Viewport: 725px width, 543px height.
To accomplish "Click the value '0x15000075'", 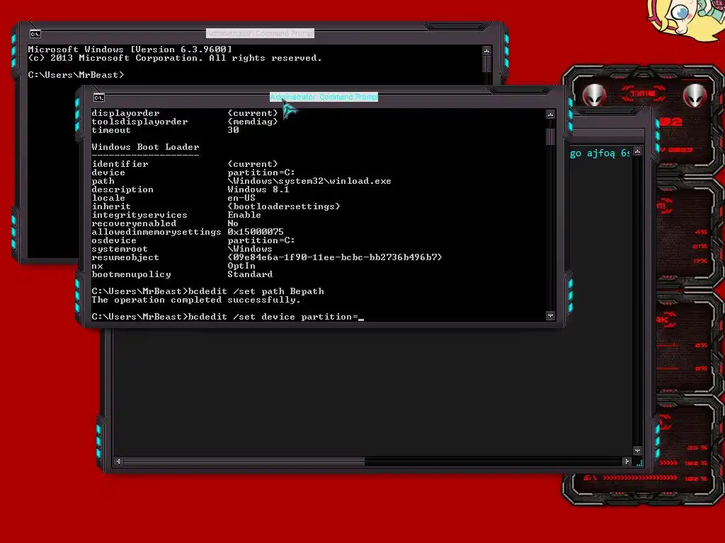I will (255, 232).
